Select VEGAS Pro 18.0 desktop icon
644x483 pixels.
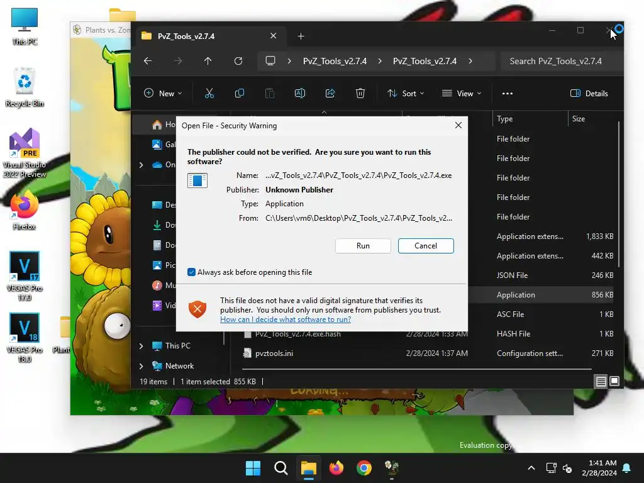25,338
